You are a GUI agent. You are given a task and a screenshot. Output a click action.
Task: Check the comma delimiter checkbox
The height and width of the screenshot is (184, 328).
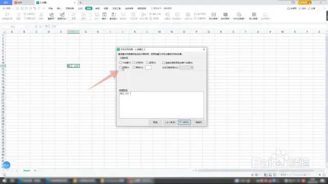[x=147, y=62]
